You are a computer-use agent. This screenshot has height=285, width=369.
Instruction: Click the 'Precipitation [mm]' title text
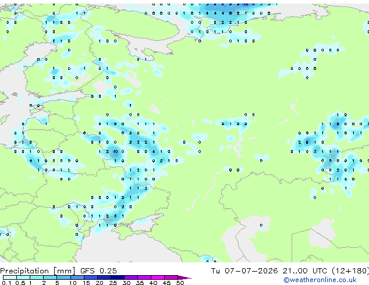coord(37,271)
